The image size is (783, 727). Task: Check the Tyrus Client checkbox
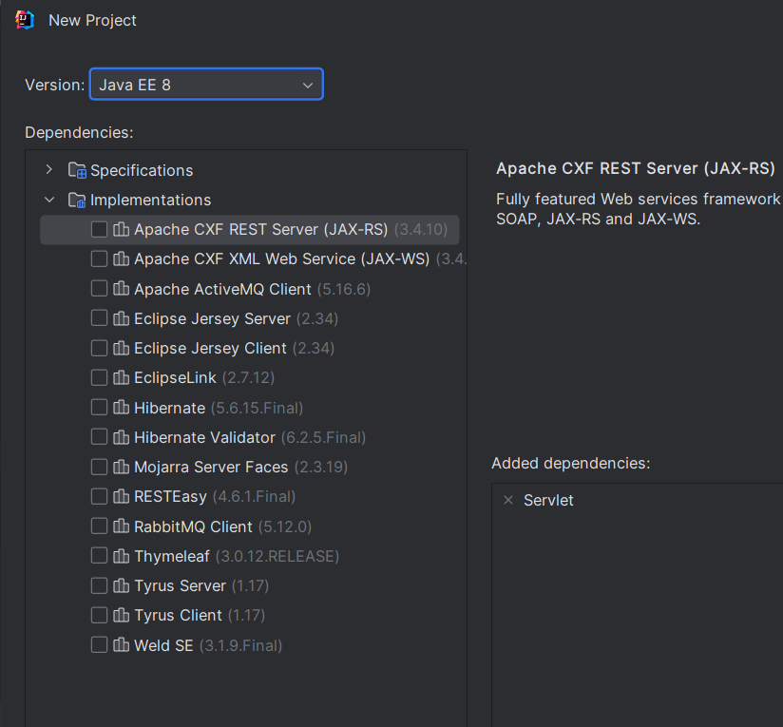[99, 615]
